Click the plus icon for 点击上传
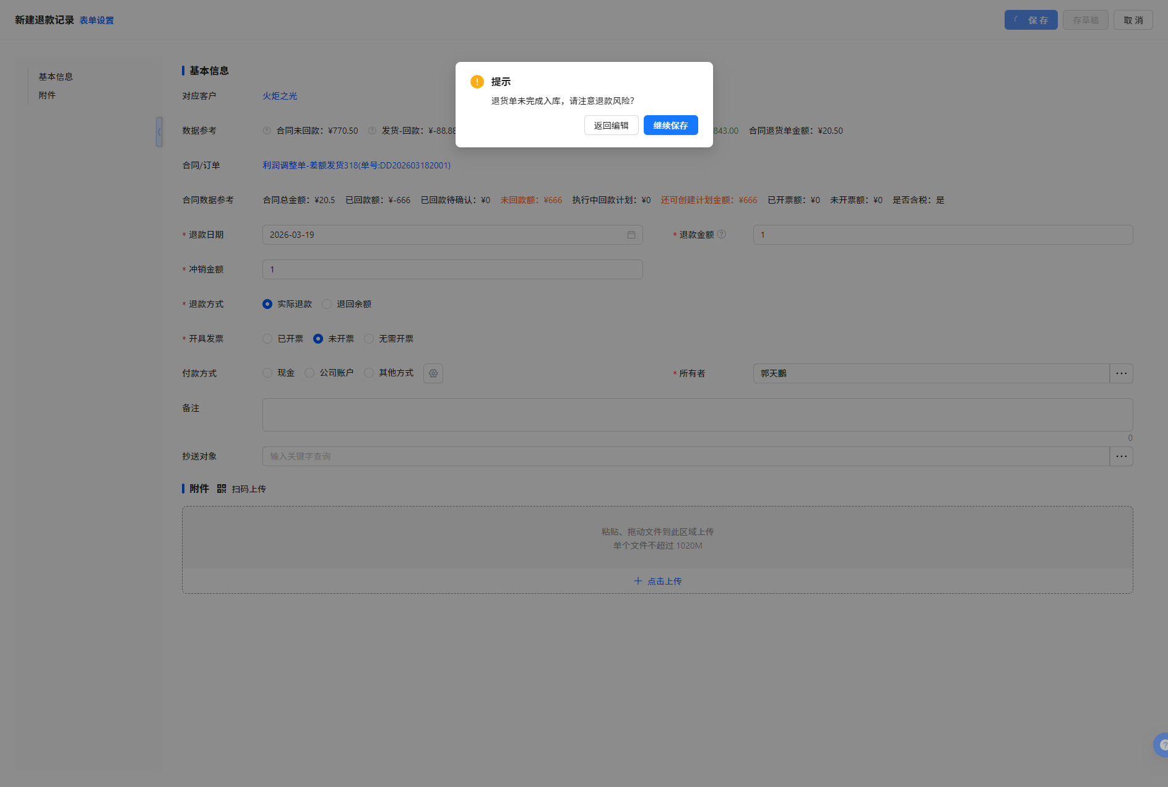 (x=638, y=581)
